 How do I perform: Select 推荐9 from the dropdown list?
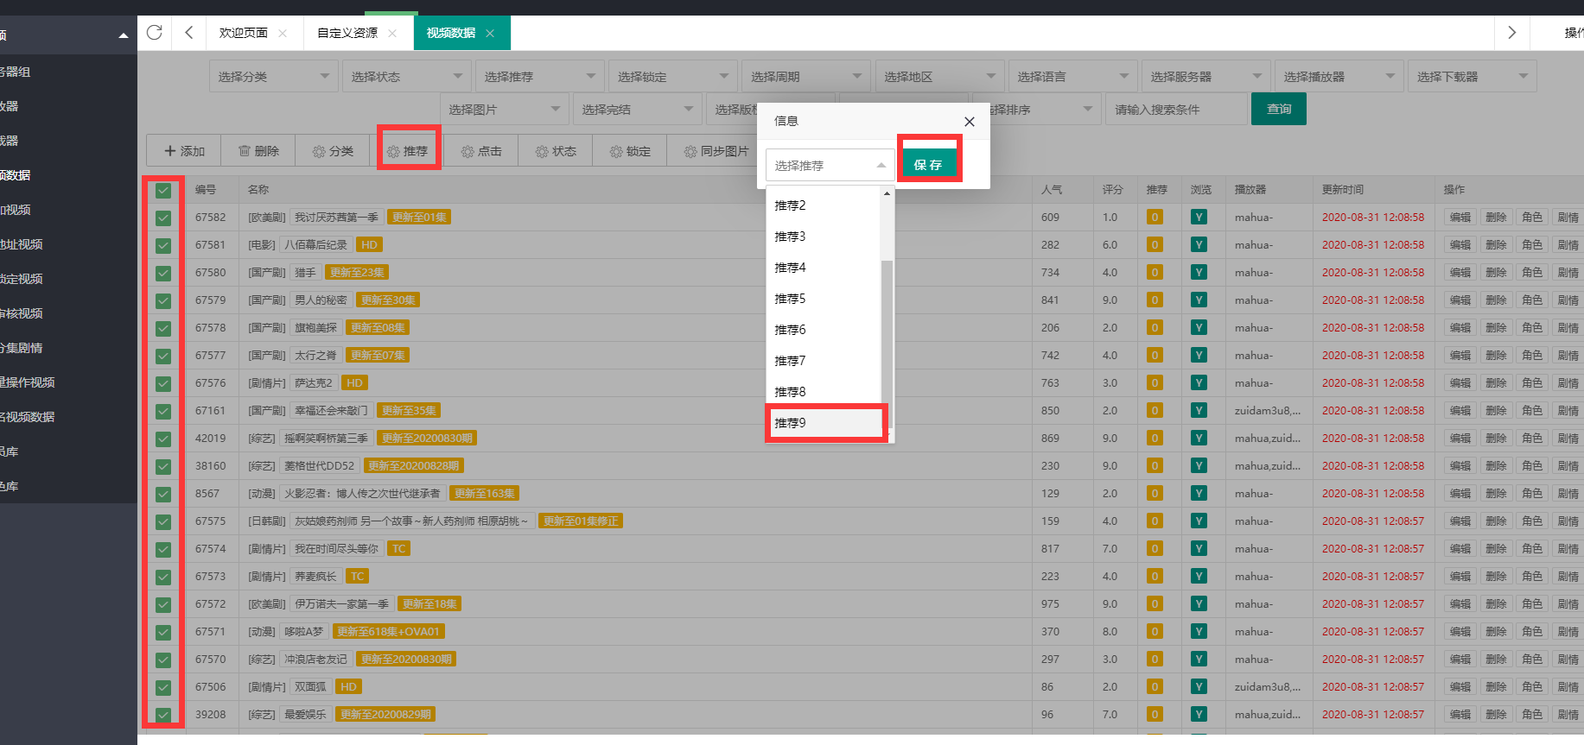click(x=825, y=423)
